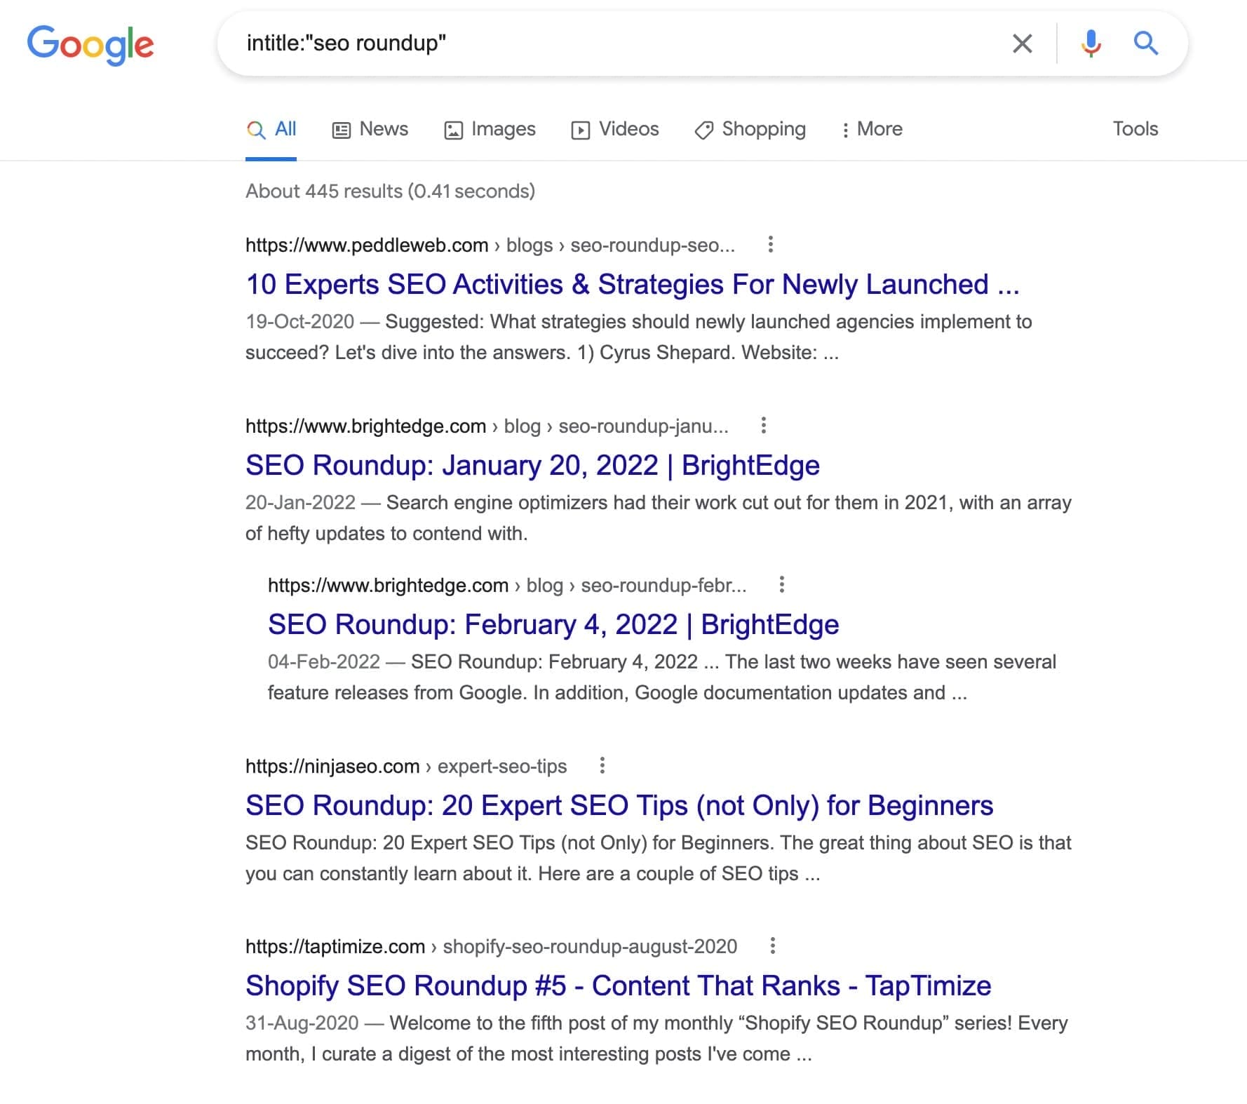Click the newspaper icon beside News
Image resolution: width=1247 pixels, height=1104 pixels.
pyautogui.click(x=341, y=130)
